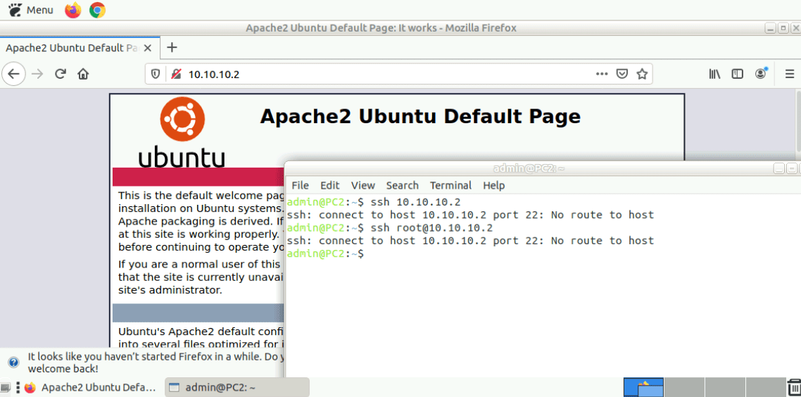Viewport: 801px width, 397px height.
Task: Close the Apache2 Ubuntu Default Page tab
Action: pyautogui.click(x=148, y=48)
